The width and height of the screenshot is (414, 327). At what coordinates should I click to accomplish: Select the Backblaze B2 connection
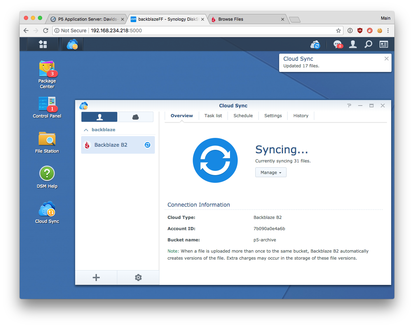pyautogui.click(x=118, y=145)
